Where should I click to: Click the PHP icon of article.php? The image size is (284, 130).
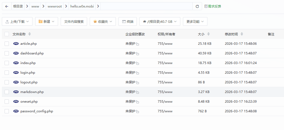pos(16,44)
